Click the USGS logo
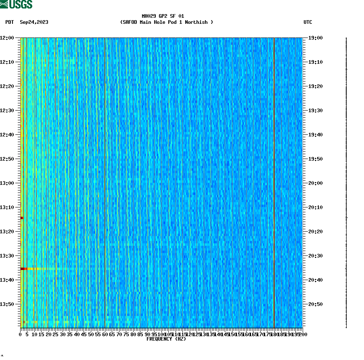This screenshot has width=364, height=360. 16,4
